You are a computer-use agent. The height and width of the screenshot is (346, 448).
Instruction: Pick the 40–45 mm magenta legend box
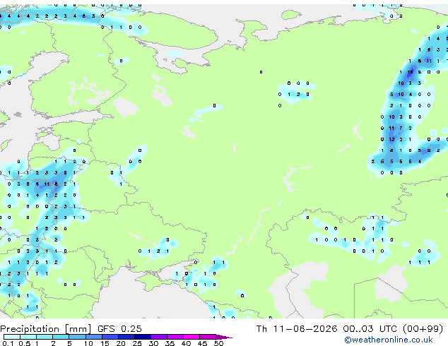click(x=191, y=337)
